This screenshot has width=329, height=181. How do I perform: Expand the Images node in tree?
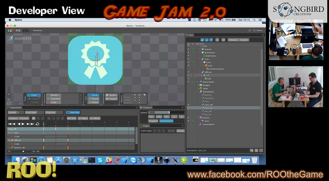(198, 85)
